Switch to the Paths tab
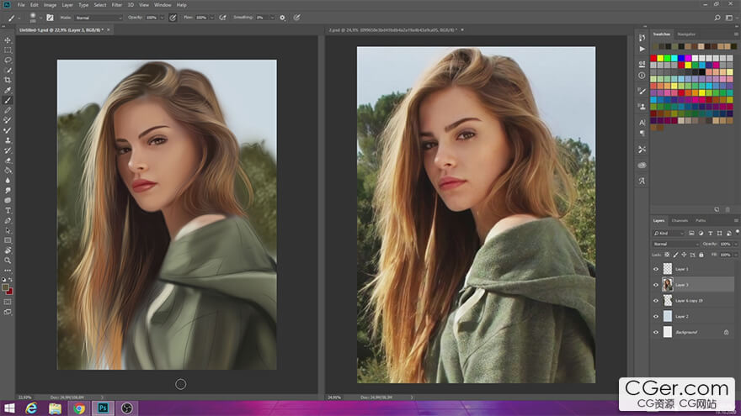The height and width of the screenshot is (416, 741). pos(701,220)
